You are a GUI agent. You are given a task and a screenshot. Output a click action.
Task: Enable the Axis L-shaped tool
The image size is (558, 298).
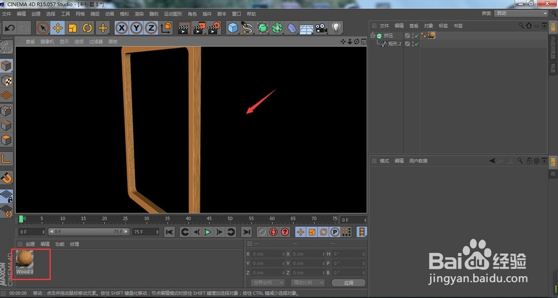click(6, 159)
